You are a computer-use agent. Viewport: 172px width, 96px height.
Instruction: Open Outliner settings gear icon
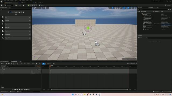(170, 10)
